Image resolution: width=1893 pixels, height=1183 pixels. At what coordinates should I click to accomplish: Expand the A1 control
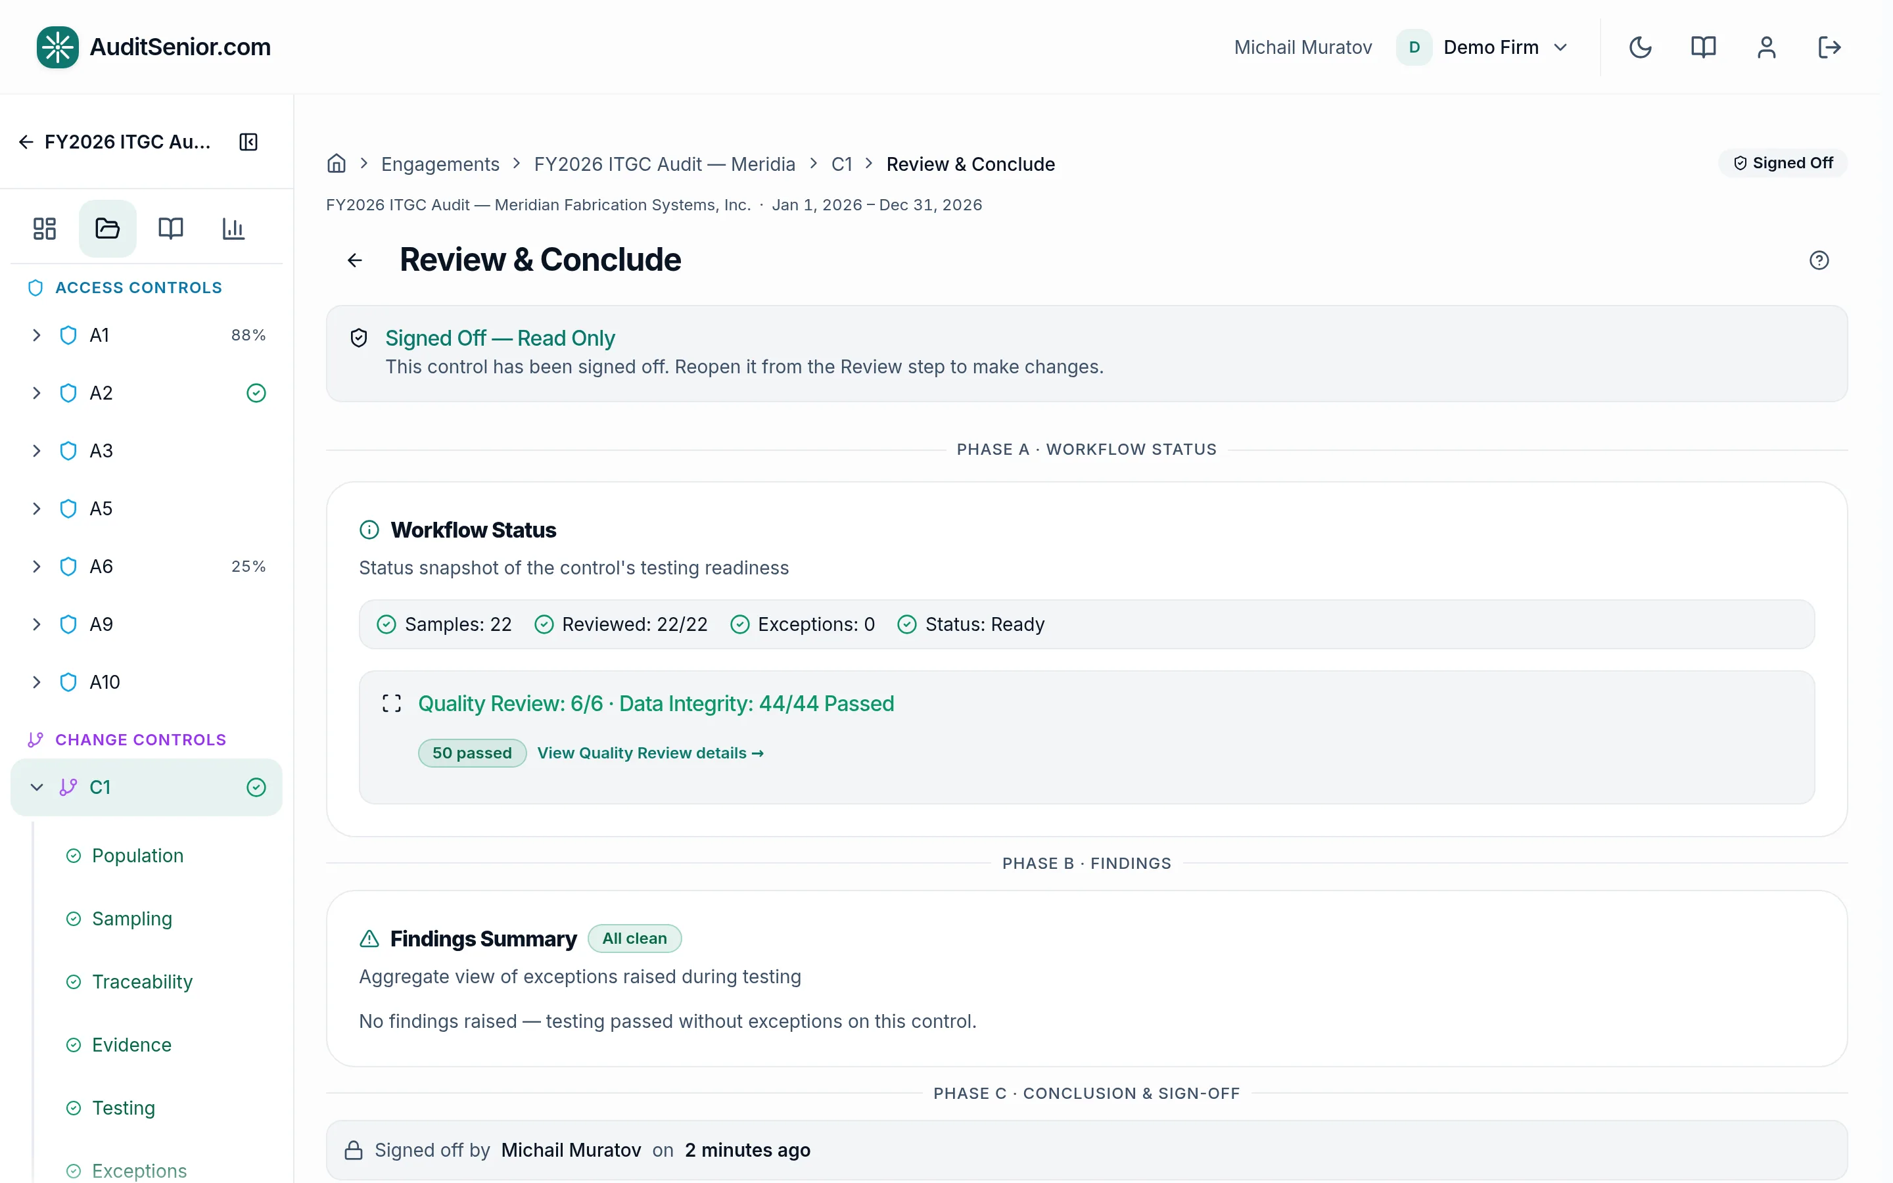coord(37,335)
